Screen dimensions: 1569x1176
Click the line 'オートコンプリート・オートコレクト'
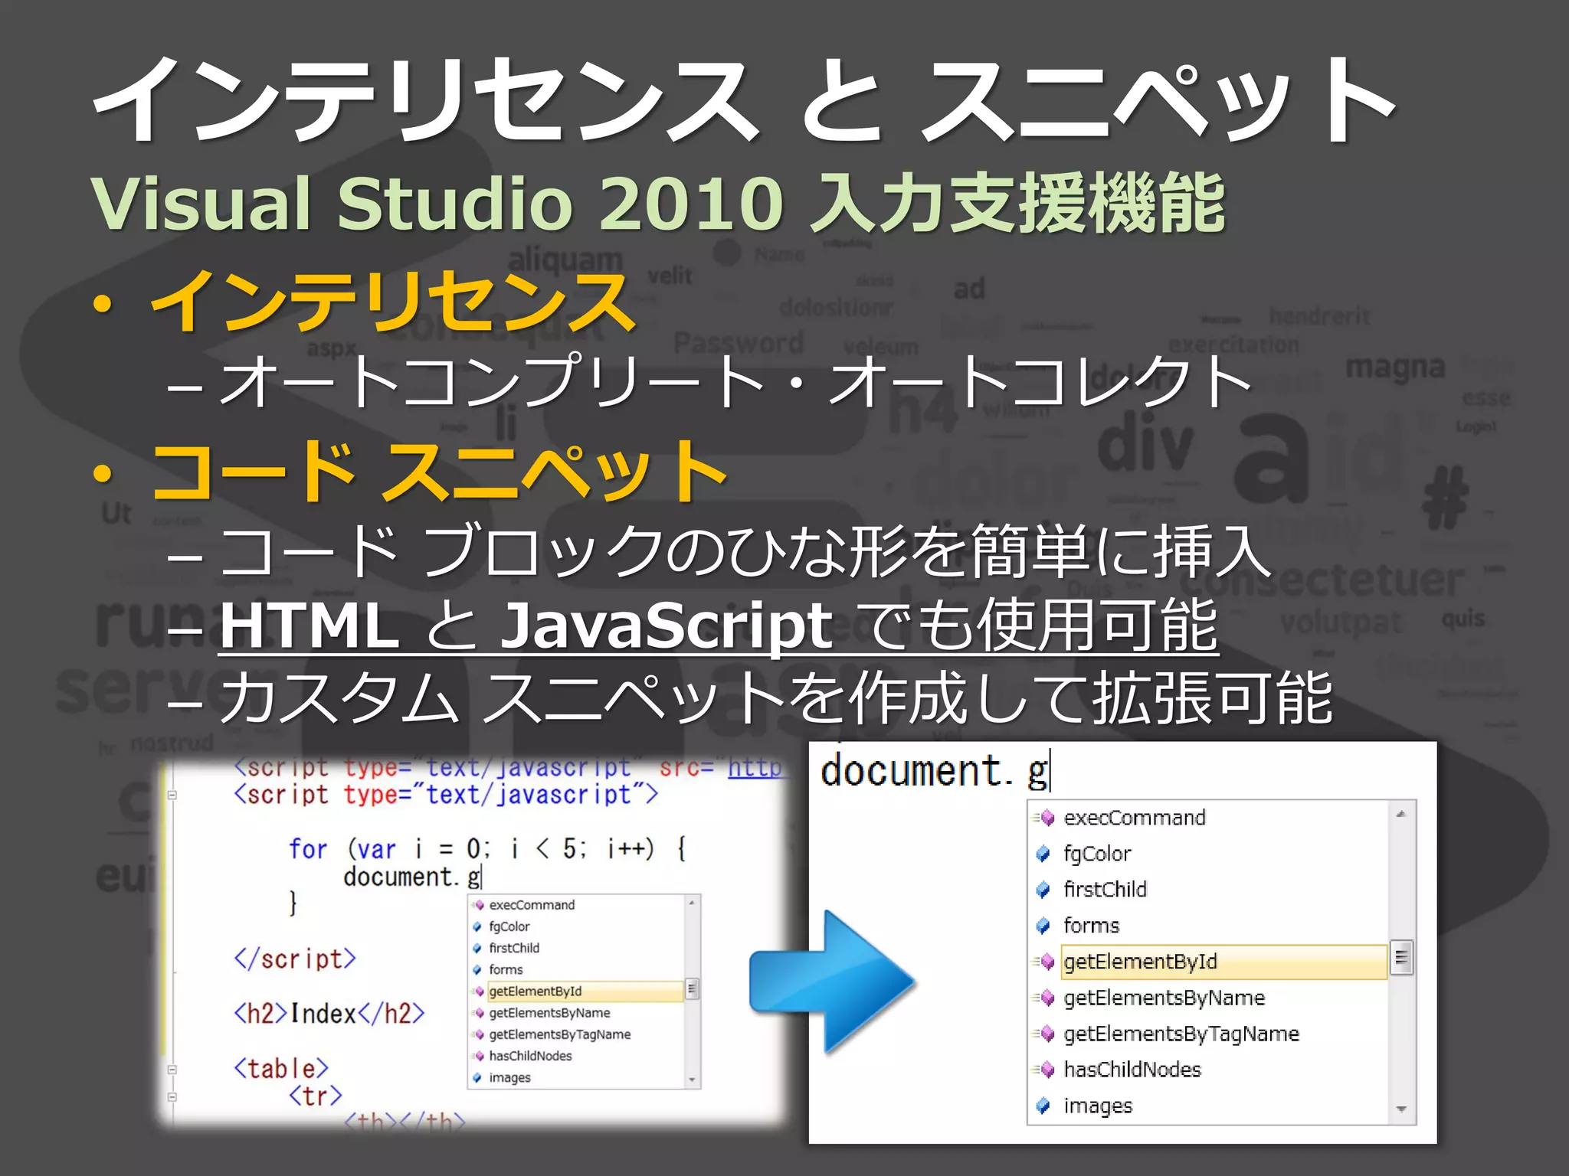click(735, 381)
